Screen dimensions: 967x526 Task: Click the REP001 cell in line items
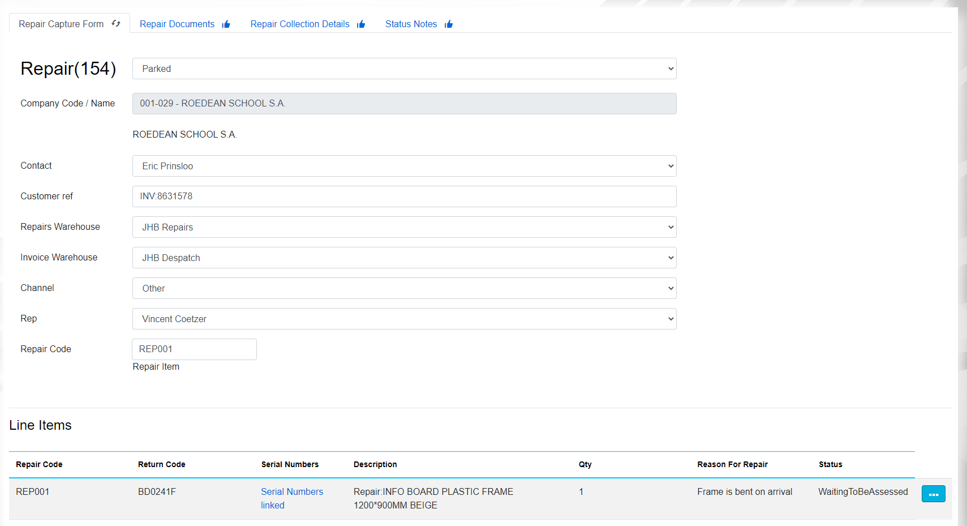(33, 491)
